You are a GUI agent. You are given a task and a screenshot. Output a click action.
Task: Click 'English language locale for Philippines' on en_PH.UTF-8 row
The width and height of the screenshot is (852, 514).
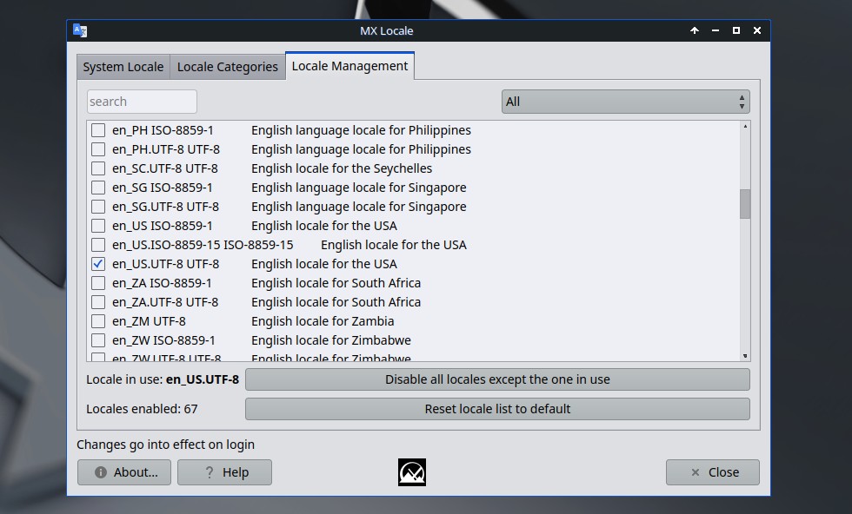pos(361,149)
